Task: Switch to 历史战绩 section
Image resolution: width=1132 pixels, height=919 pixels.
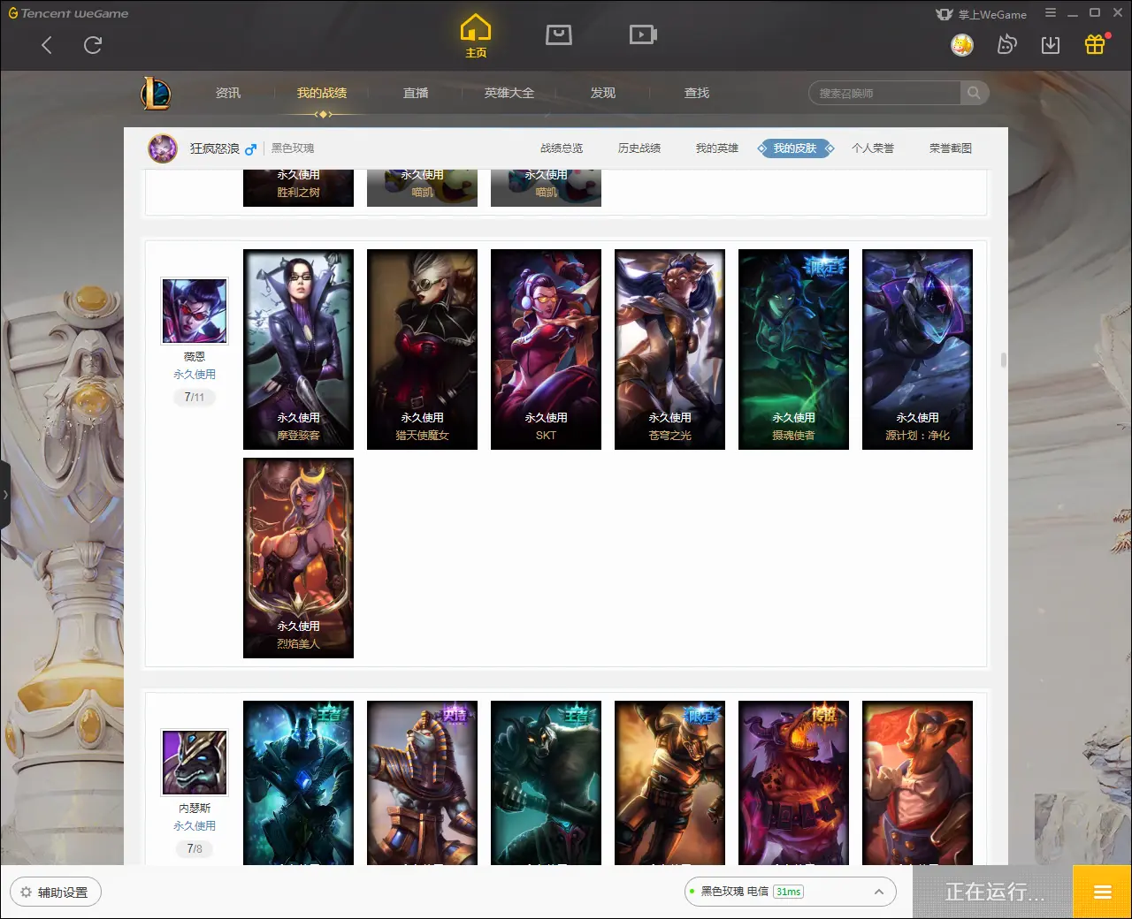Action: 639,148
